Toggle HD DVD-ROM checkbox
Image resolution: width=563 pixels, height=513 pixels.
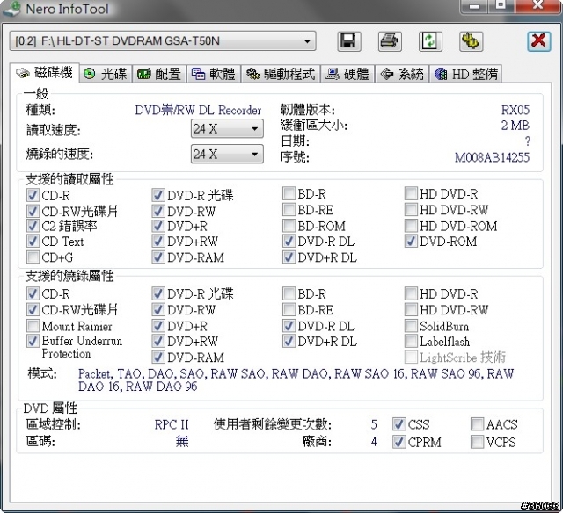point(411,227)
